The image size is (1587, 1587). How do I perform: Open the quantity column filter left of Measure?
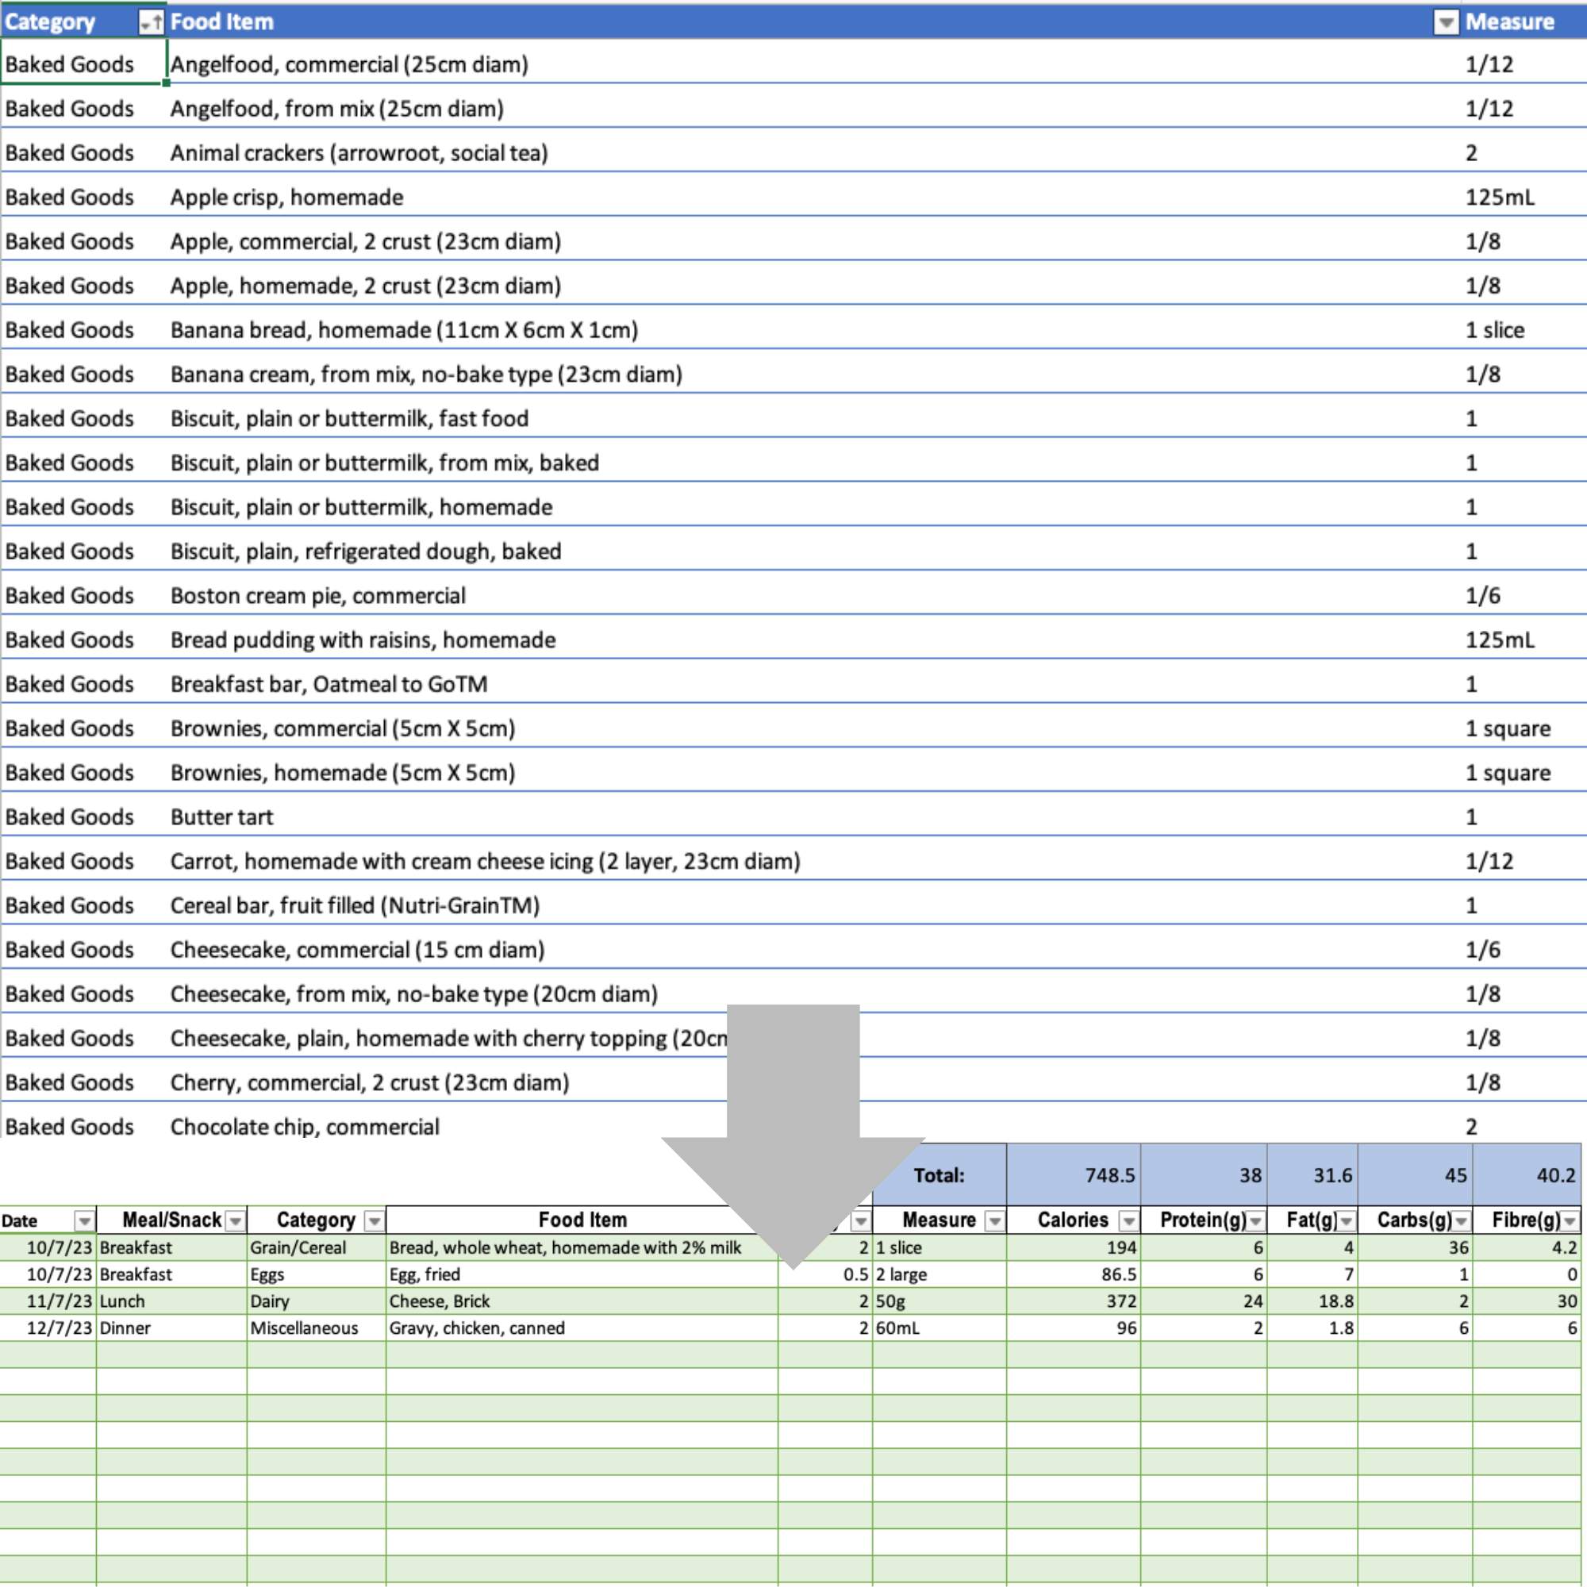pyautogui.click(x=860, y=1220)
